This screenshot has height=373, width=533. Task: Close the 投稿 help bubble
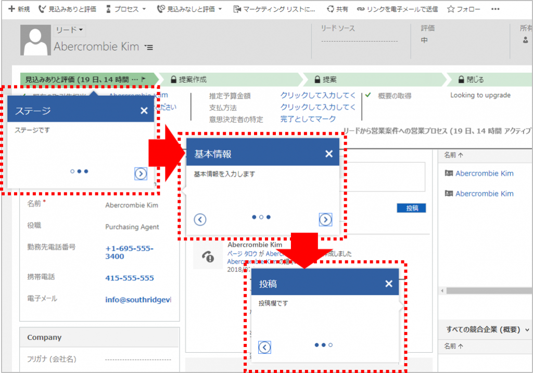tap(388, 284)
